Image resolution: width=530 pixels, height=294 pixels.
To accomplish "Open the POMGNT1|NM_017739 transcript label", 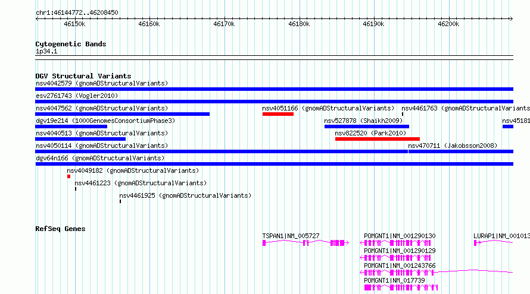I will pos(394,280).
